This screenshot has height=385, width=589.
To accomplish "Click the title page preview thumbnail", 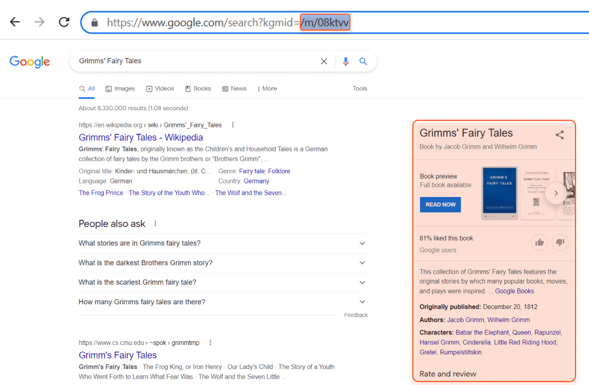I will [537, 193].
